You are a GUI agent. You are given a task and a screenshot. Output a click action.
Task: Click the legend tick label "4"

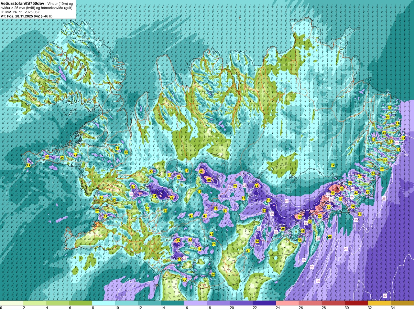pyautogui.click(x=47, y=308)
